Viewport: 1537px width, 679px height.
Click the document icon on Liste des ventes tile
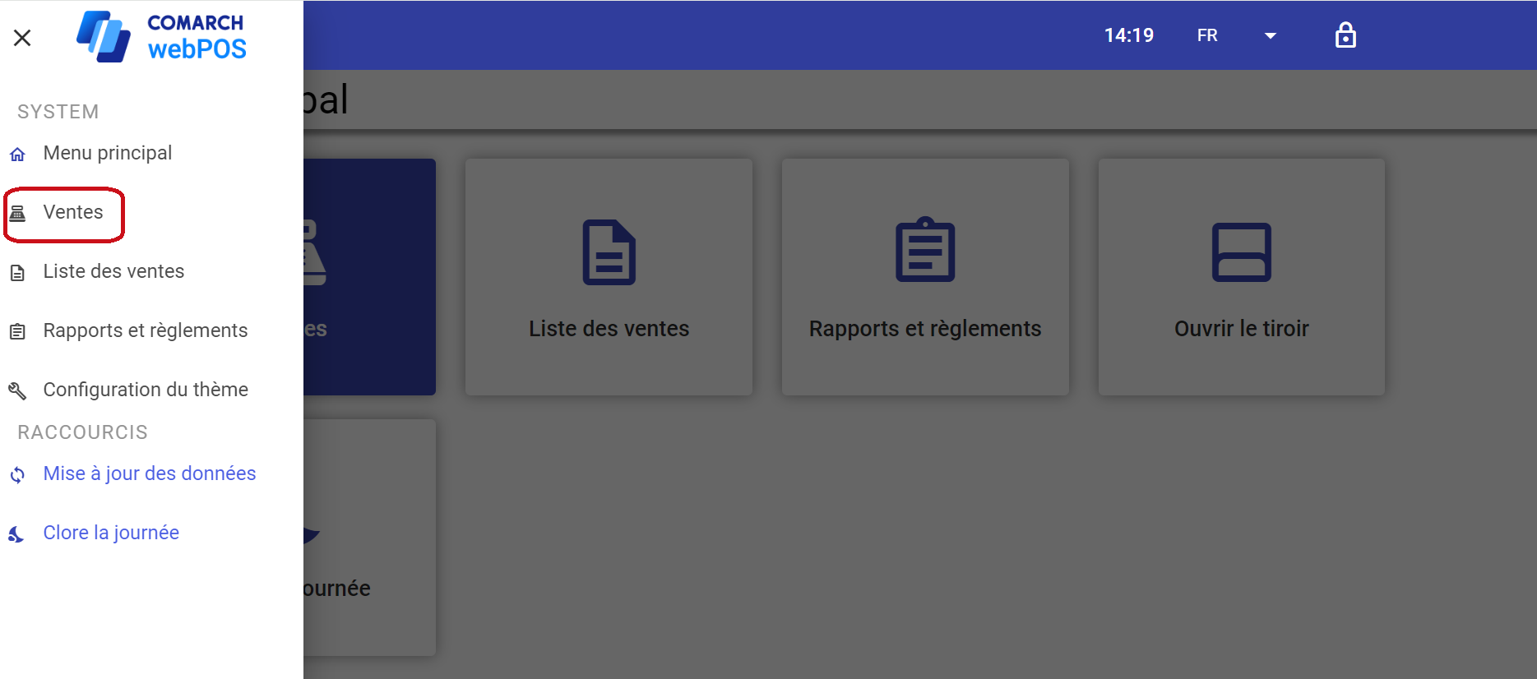(609, 252)
